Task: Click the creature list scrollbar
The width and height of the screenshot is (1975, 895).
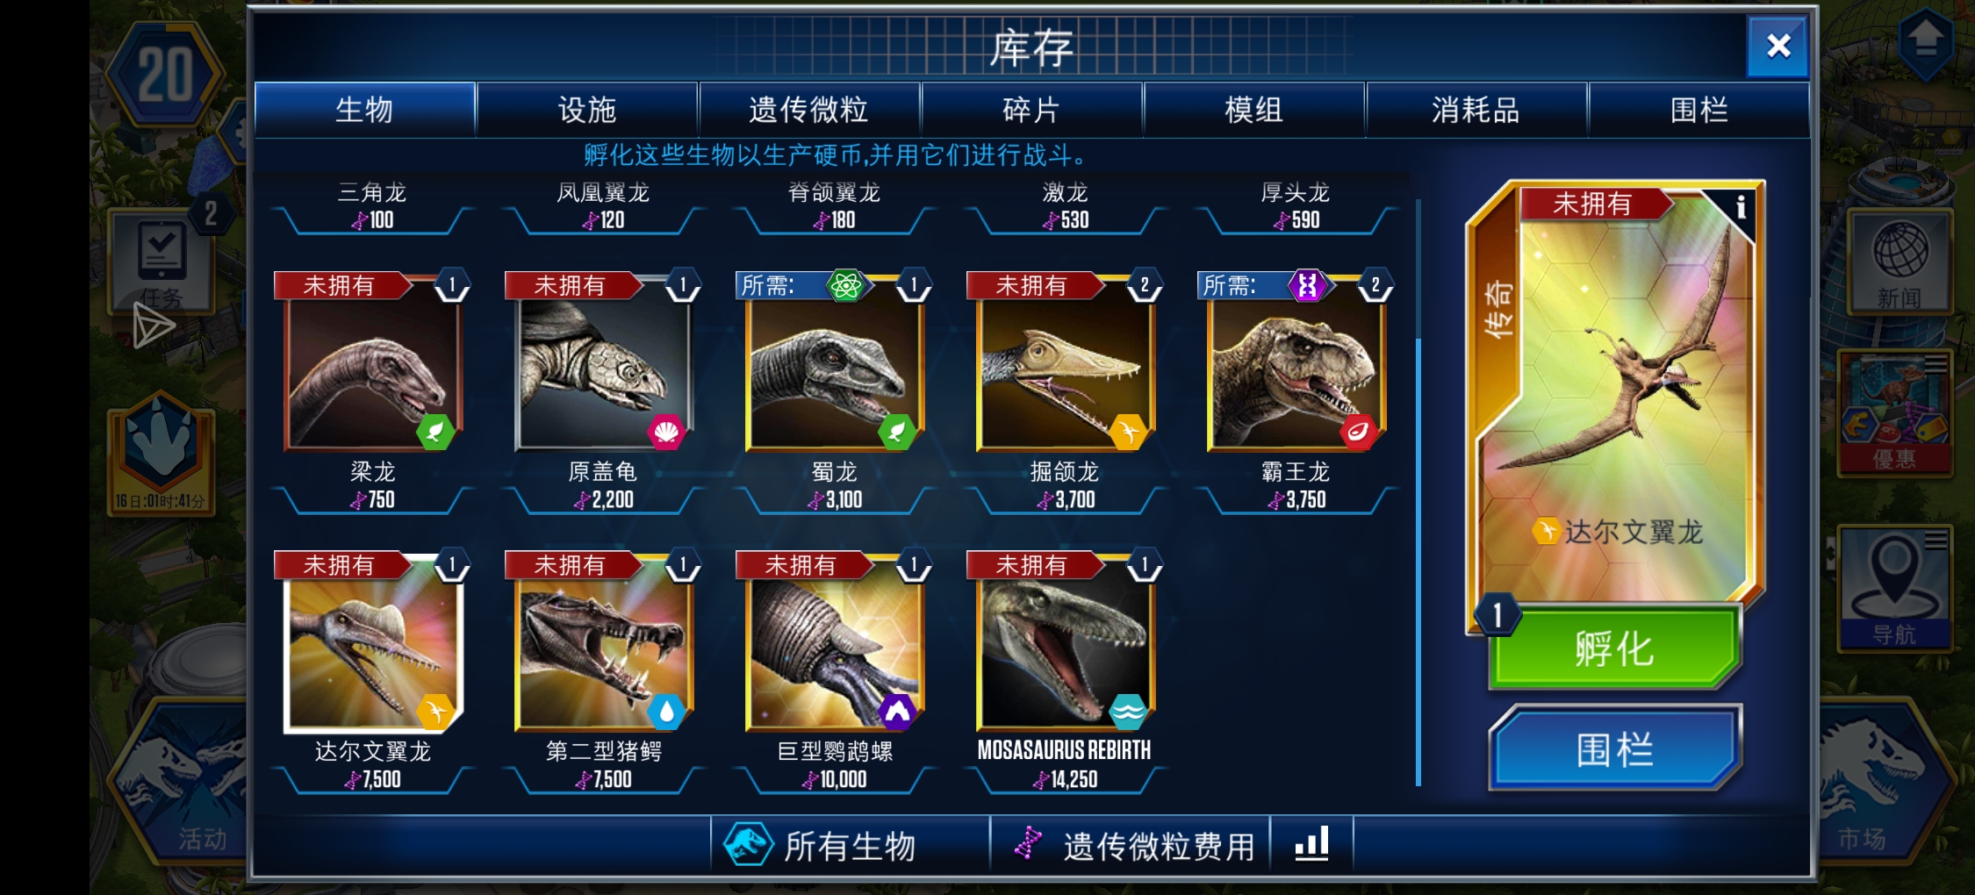Action: [1418, 493]
